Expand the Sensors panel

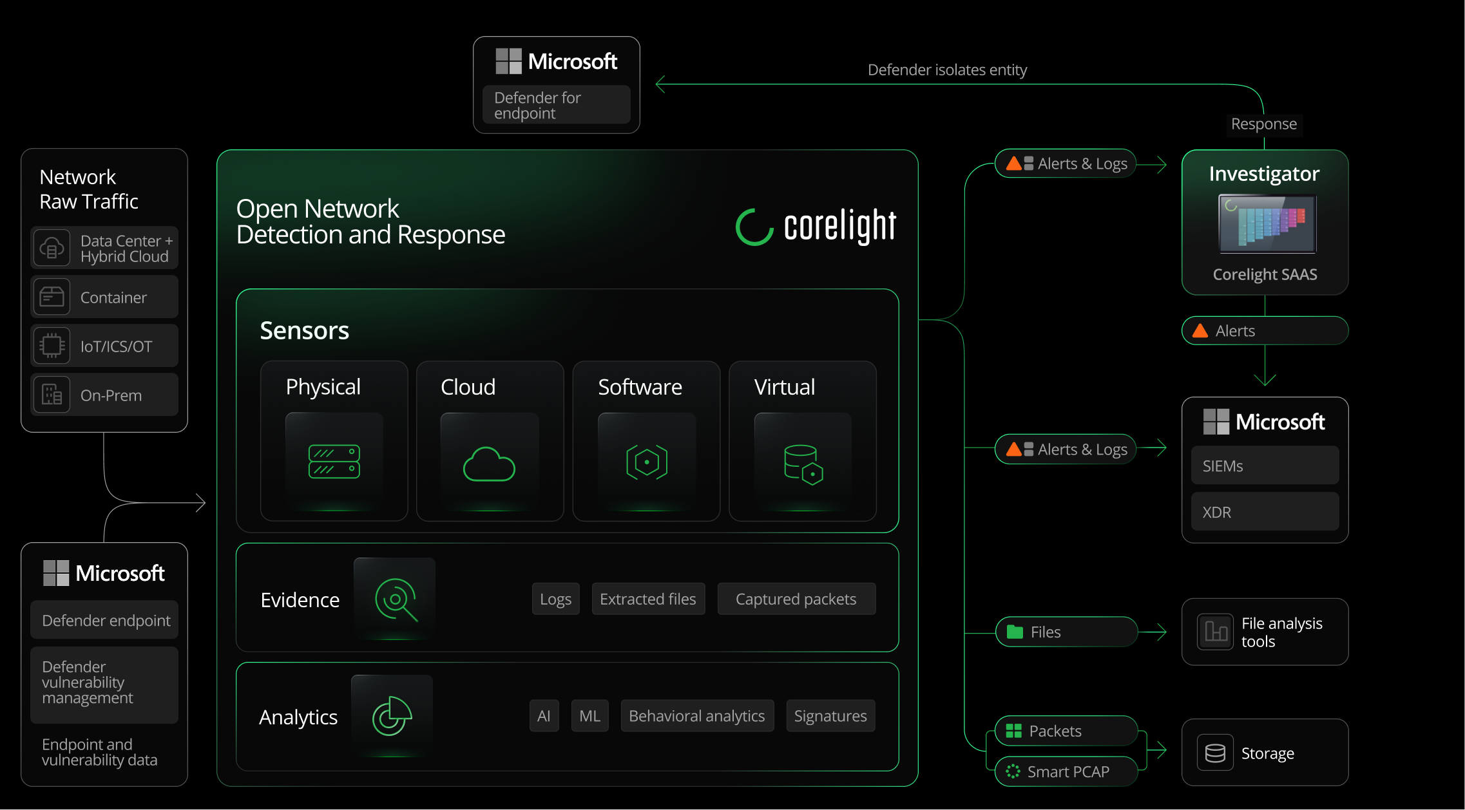305,330
